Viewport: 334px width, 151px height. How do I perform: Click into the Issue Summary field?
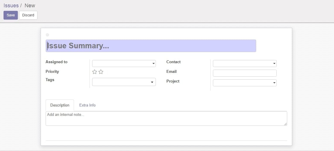[151, 46]
